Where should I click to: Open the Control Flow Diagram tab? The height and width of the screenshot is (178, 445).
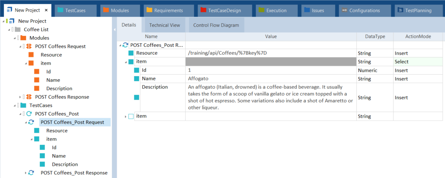(216, 25)
